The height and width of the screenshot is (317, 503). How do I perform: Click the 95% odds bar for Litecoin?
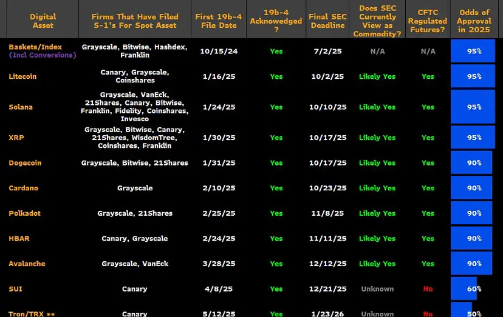(473, 76)
